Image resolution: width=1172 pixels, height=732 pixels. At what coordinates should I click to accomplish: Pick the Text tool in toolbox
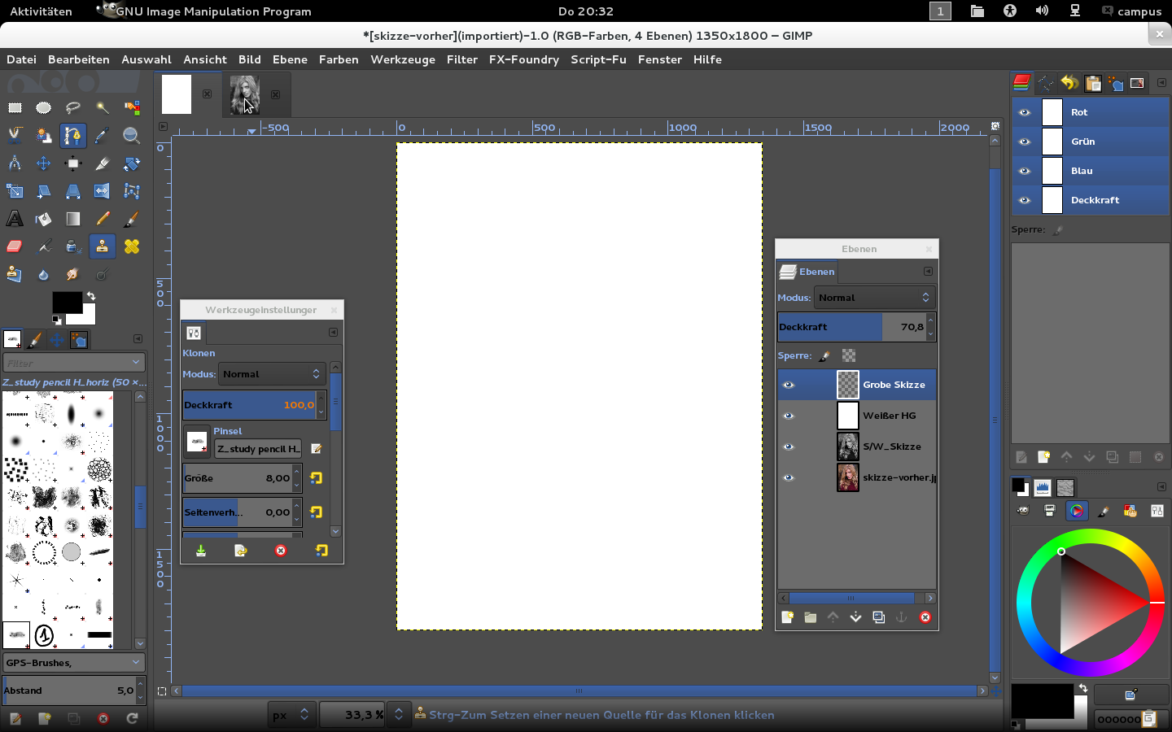tap(15, 219)
